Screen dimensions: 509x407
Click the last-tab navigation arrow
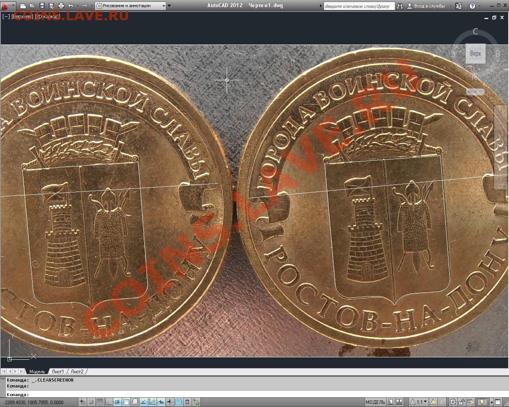click(21, 371)
